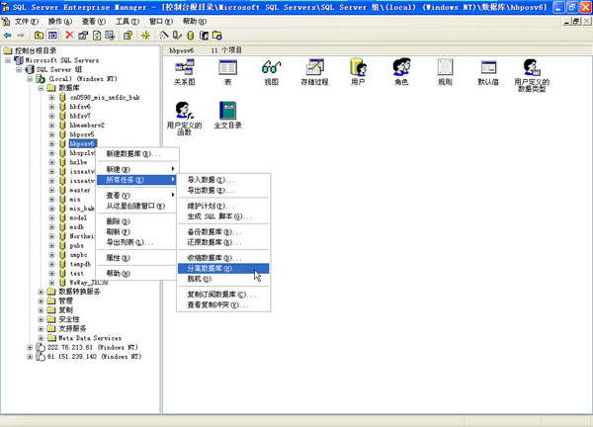Open the 用户 users icon
Viewport: 593px width, 427px height.
pos(358,72)
